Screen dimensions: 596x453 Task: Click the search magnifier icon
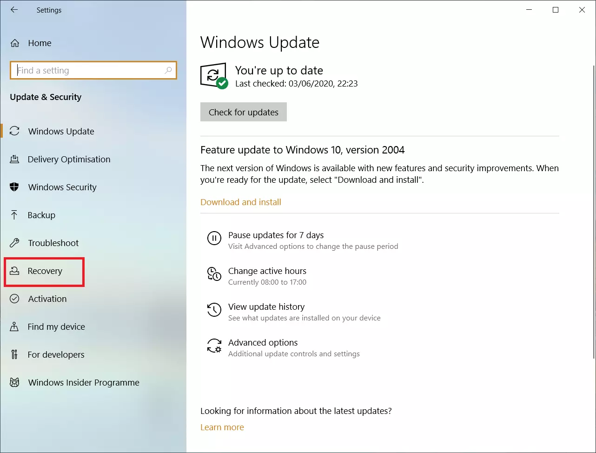[168, 70]
